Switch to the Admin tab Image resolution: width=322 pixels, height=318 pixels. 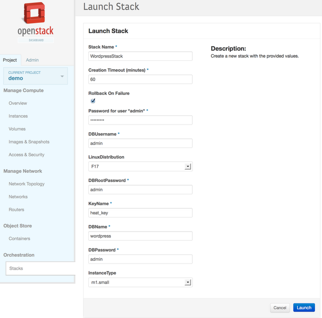click(x=32, y=60)
